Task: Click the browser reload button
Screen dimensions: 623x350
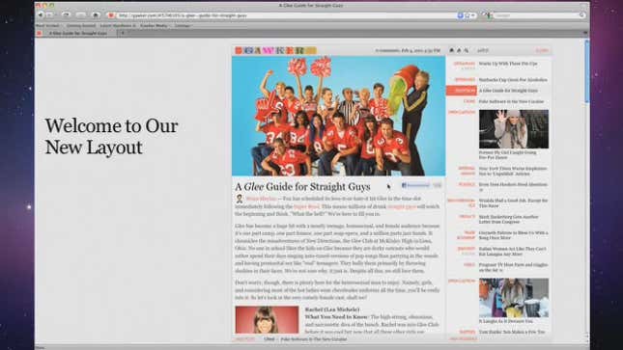Action: point(66,15)
